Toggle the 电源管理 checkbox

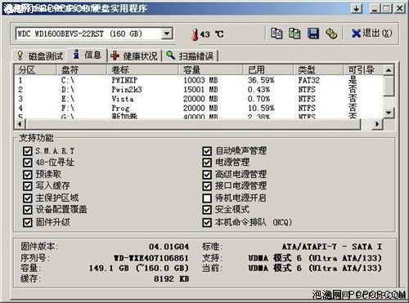point(207,163)
